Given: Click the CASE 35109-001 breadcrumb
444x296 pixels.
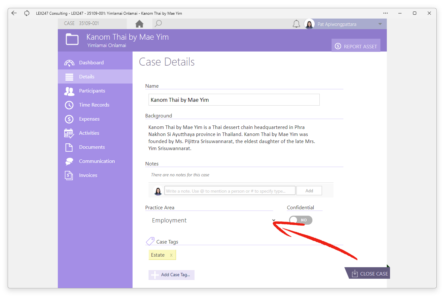Looking at the screenshot, I should 81,23.
